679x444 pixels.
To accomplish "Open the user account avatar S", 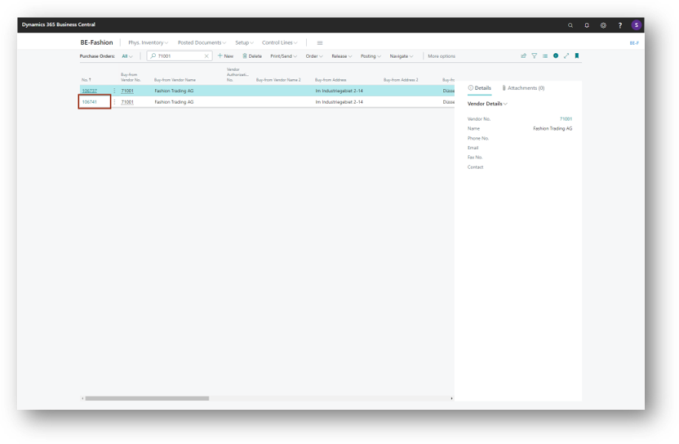I will tap(636, 24).
